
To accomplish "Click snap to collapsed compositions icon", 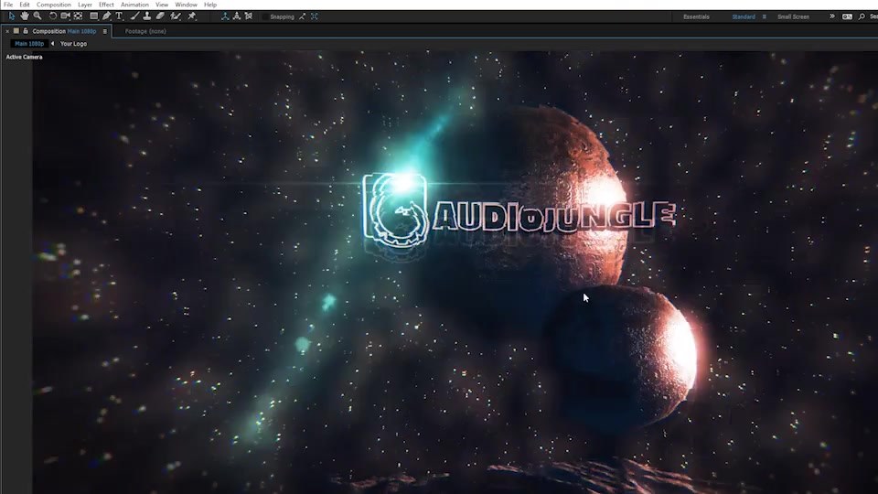I will tap(314, 16).
